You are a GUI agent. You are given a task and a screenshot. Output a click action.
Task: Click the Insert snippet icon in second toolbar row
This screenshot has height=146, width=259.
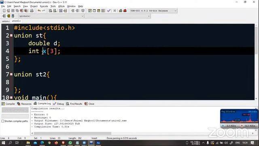tap(4, 16)
